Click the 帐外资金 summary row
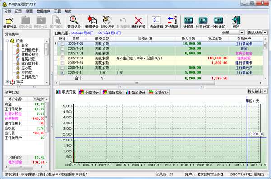This screenshot has width=271, height=179. 24,162
